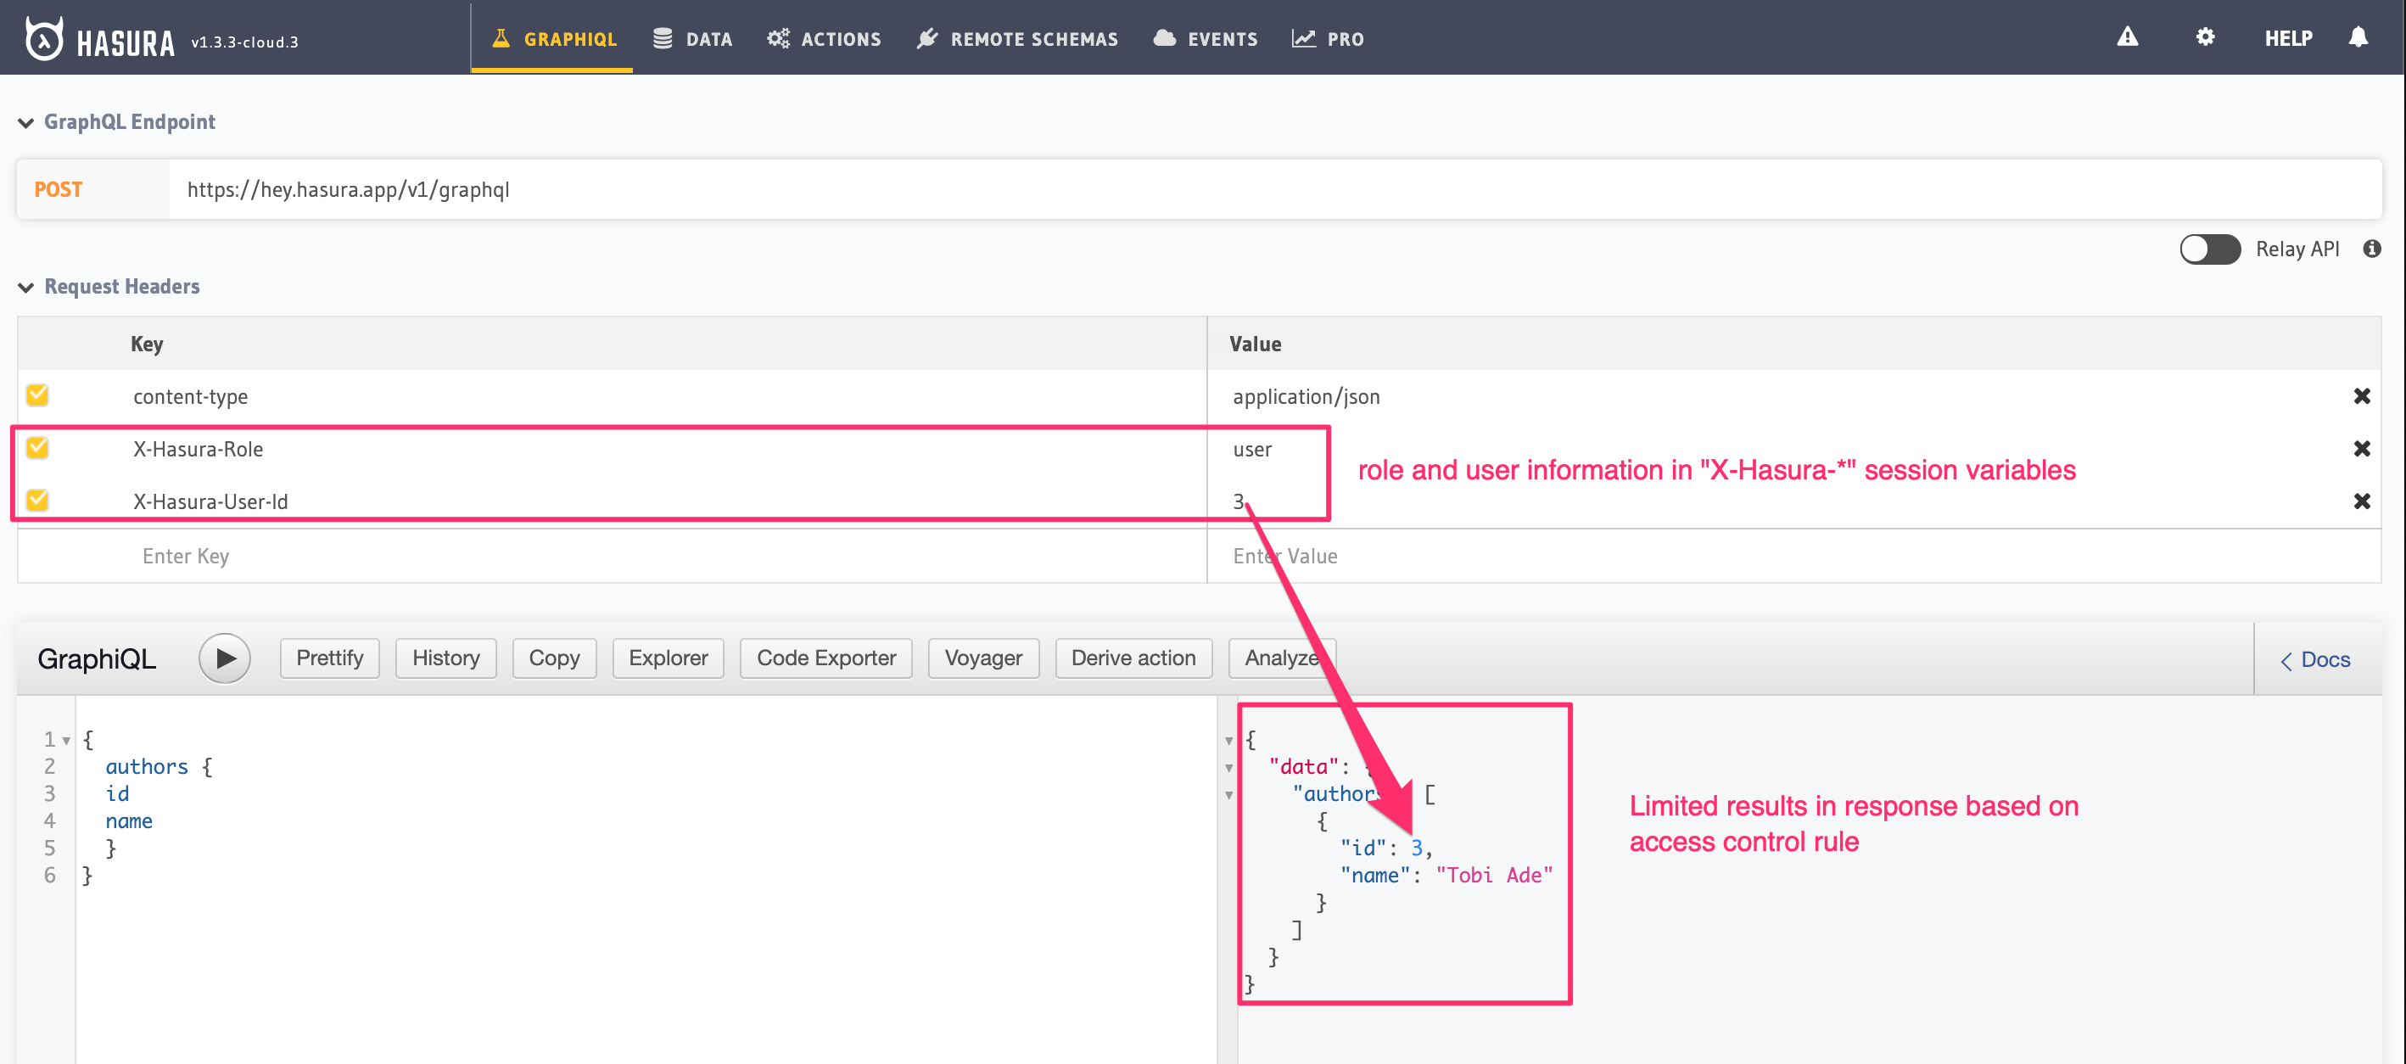Remove the content-type header with X
Image resolution: width=2406 pixels, height=1064 pixels.
(2361, 396)
